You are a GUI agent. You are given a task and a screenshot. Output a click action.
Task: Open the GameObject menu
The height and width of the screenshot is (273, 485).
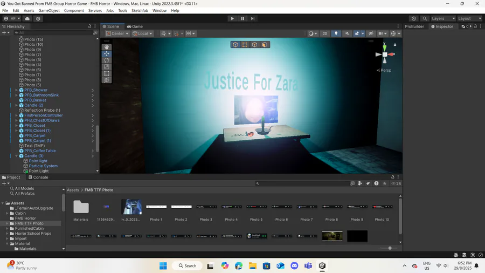49,11
